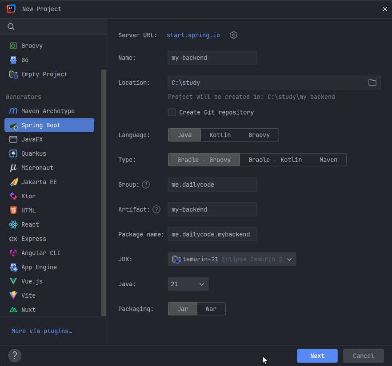Choose Maven build type

pyautogui.click(x=328, y=160)
